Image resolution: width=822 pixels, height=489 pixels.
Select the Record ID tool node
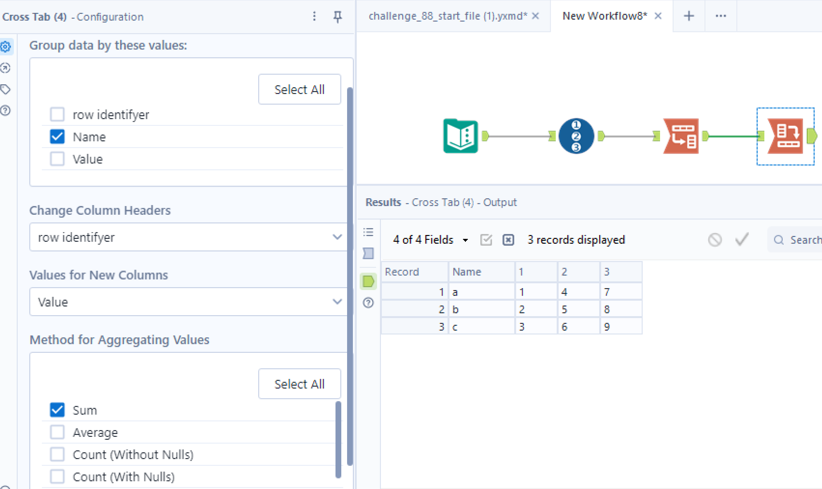click(x=576, y=136)
